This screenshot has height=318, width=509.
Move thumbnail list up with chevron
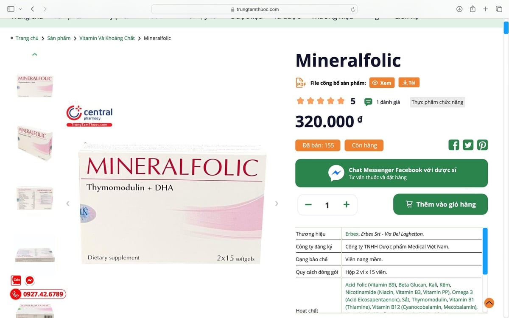[x=35, y=54]
